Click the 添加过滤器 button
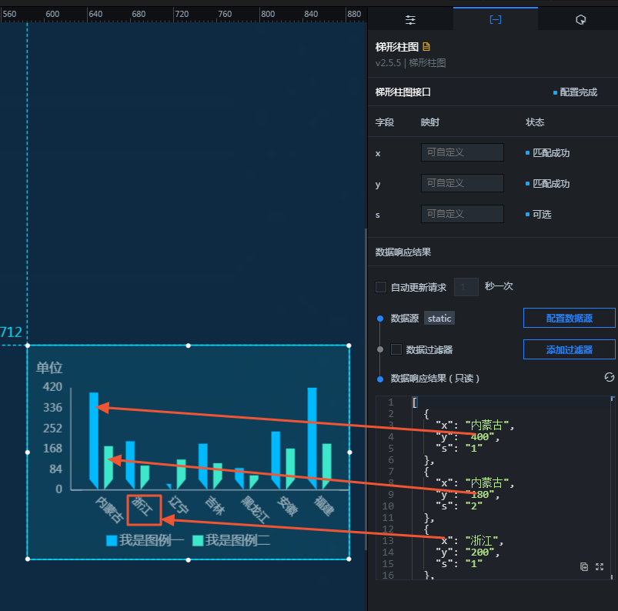 (569, 349)
